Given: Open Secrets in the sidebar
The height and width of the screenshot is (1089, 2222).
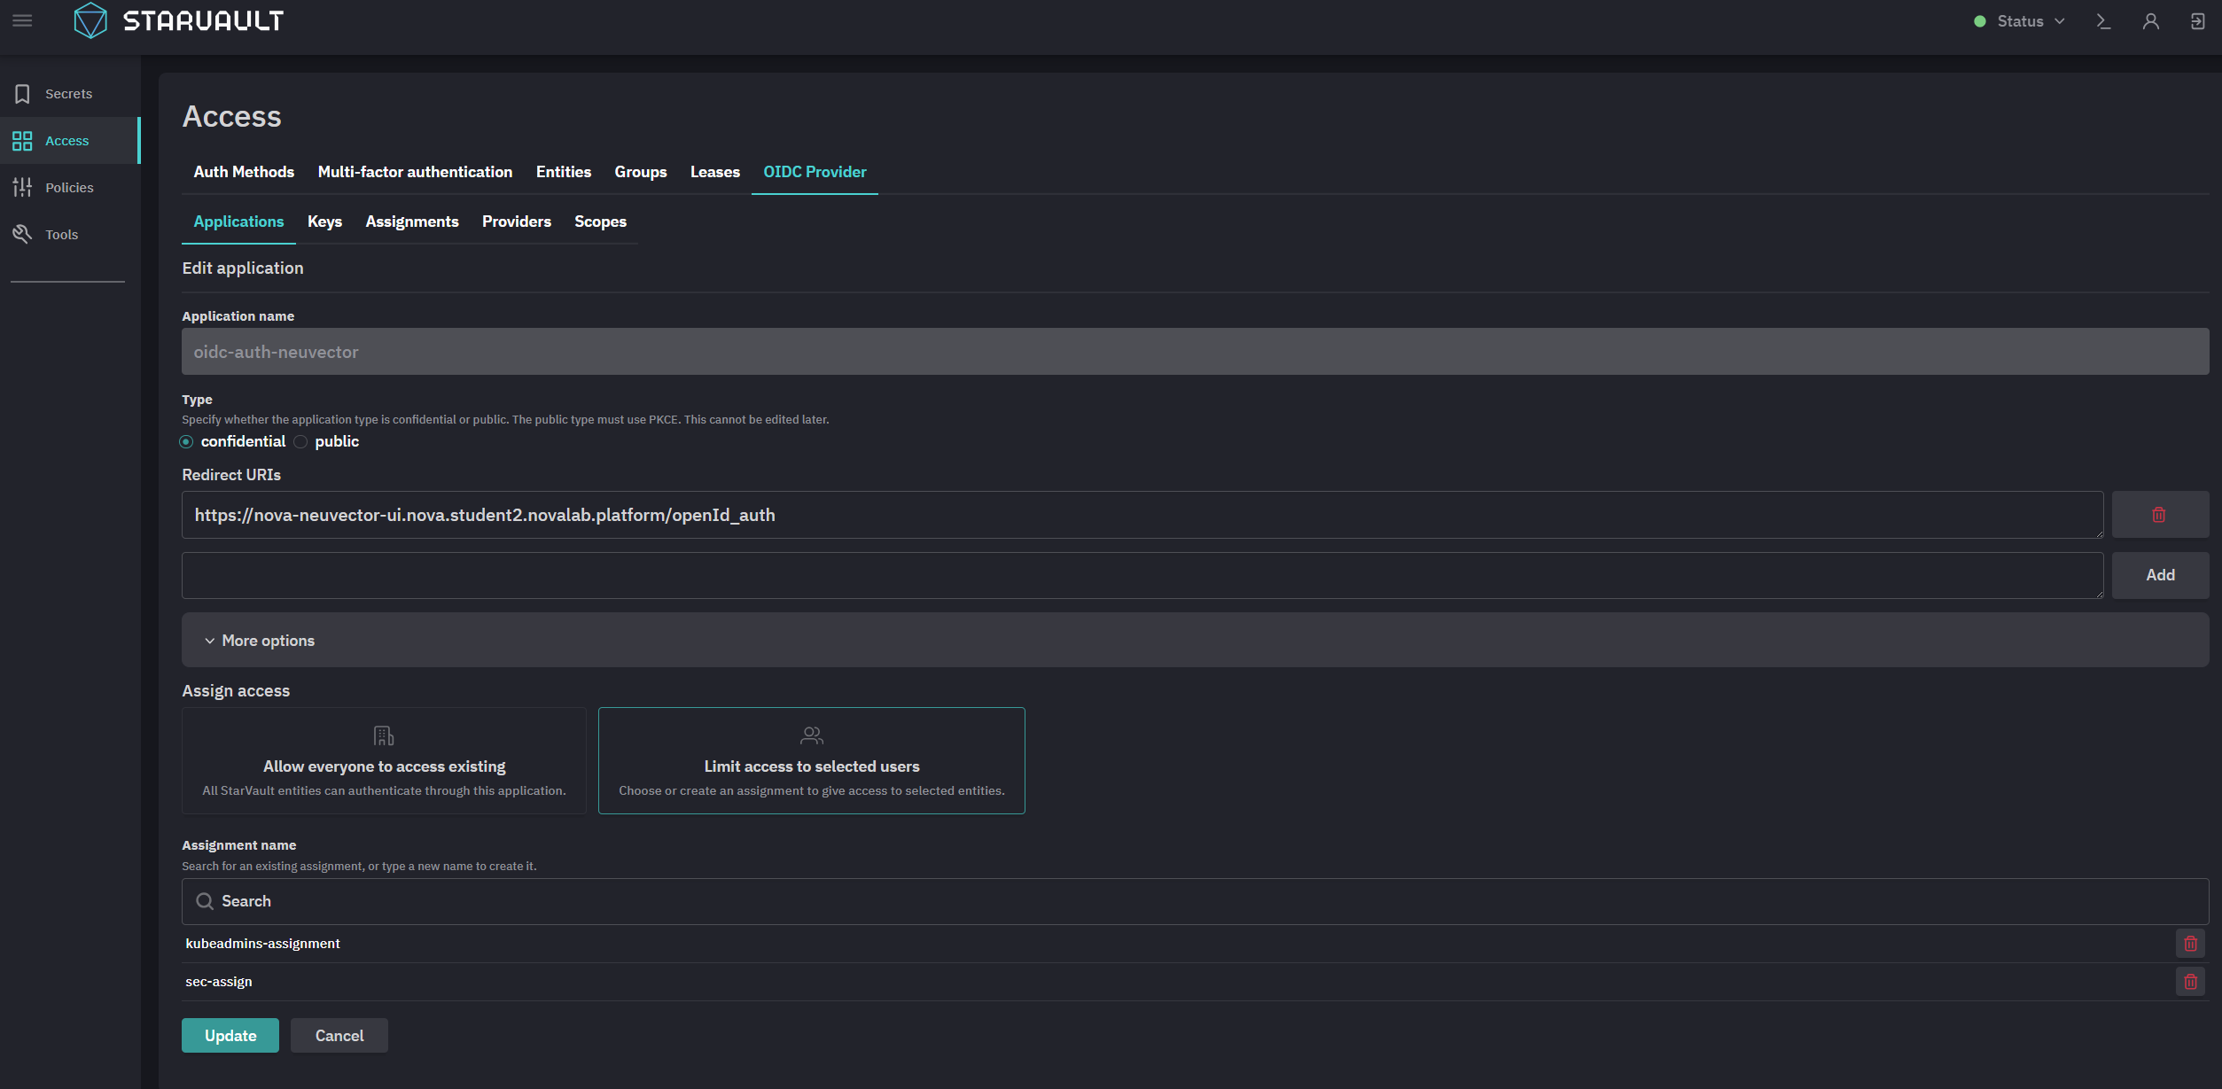Looking at the screenshot, I should click(70, 94).
